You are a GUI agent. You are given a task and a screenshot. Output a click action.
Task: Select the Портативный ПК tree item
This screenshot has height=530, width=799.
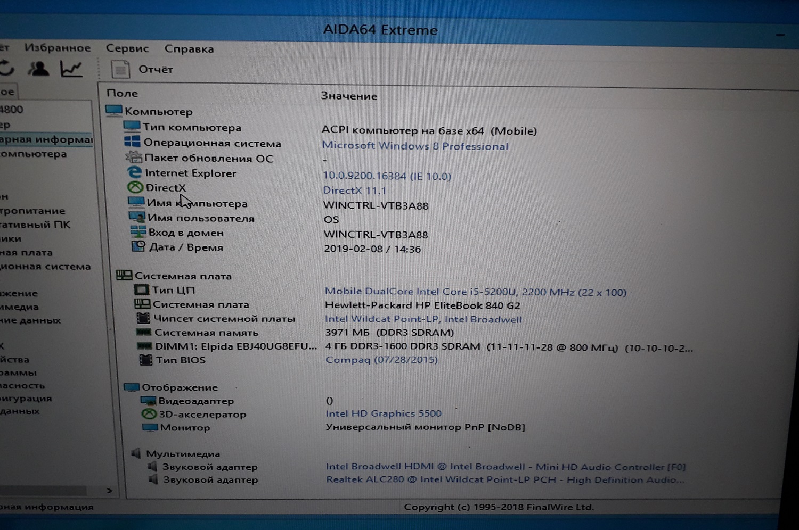click(35, 225)
